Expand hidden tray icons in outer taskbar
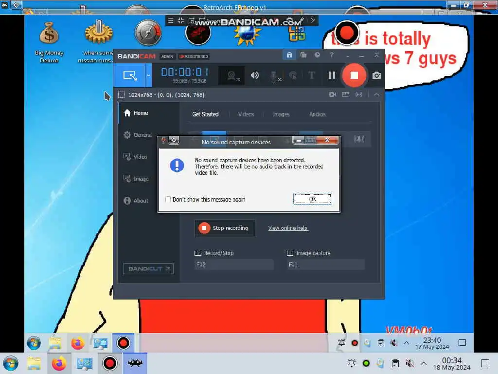498x374 pixels. tap(424, 363)
